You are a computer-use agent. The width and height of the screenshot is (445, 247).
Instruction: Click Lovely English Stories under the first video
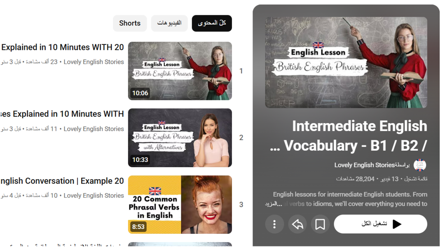coord(94,62)
